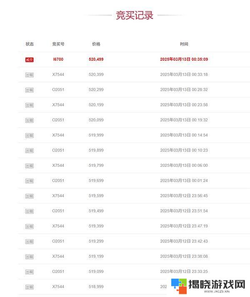The height and width of the screenshot is (297, 250).
Task: Click bidder X7544 in the 519,599 row
Action: click(58, 196)
